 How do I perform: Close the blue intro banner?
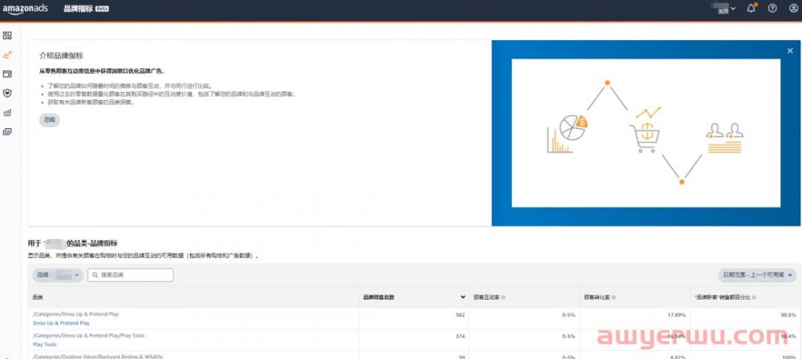[790, 50]
